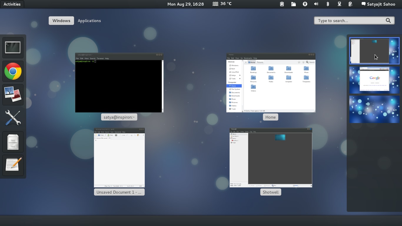Switch to the Applications tab

[89, 21]
